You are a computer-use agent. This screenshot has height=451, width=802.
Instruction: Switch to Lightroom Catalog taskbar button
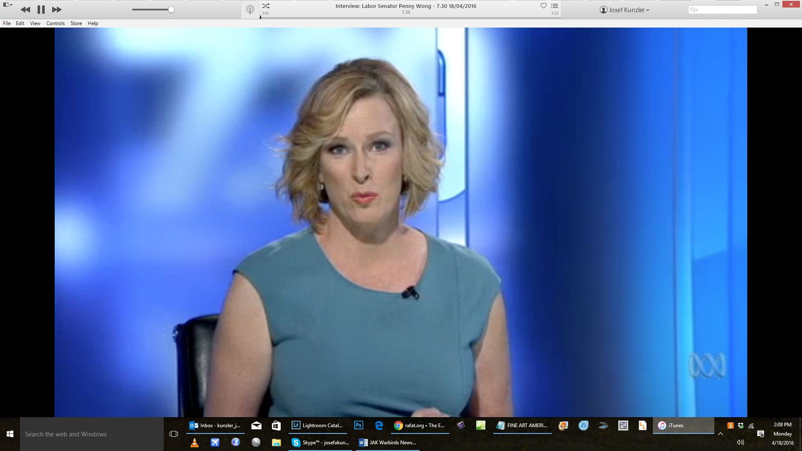(x=317, y=426)
